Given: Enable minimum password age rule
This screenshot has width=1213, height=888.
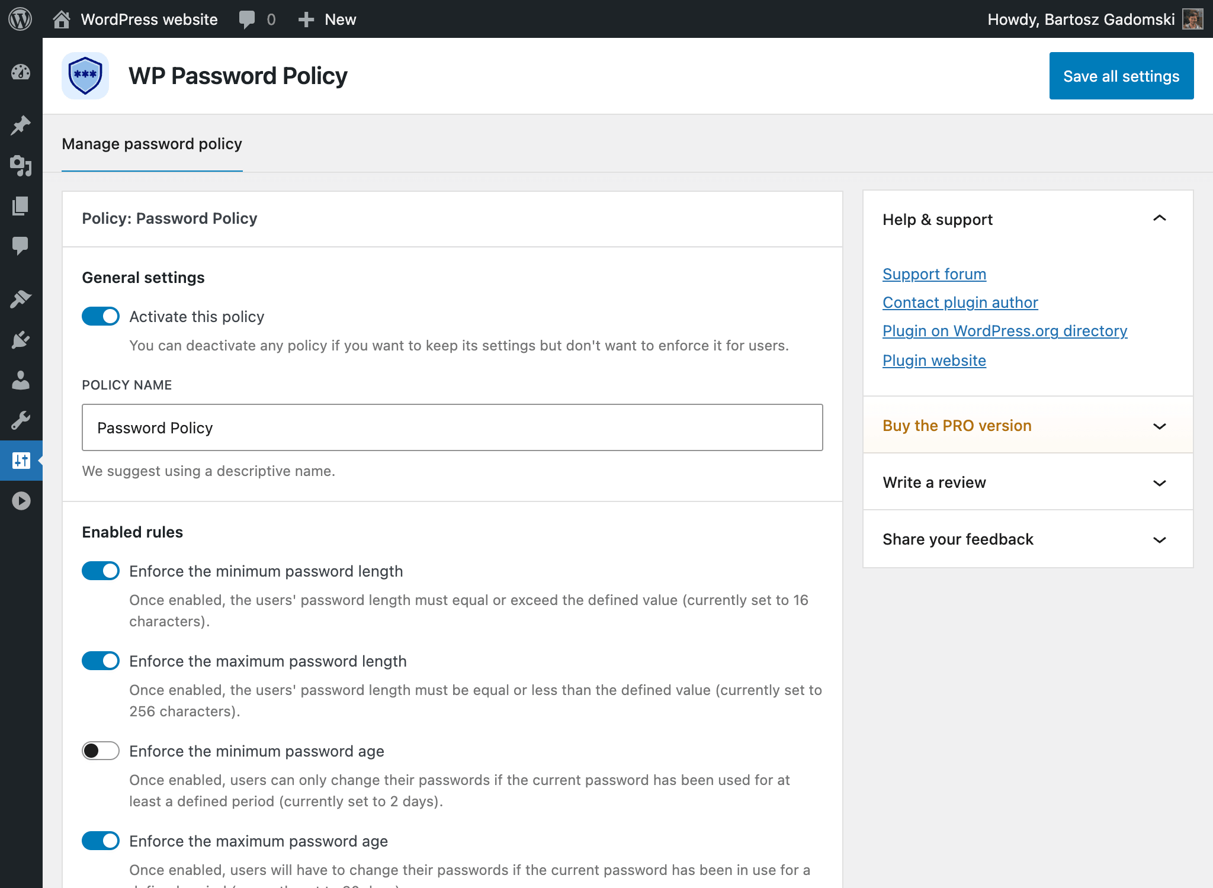Looking at the screenshot, I should [x=101, y=751].
